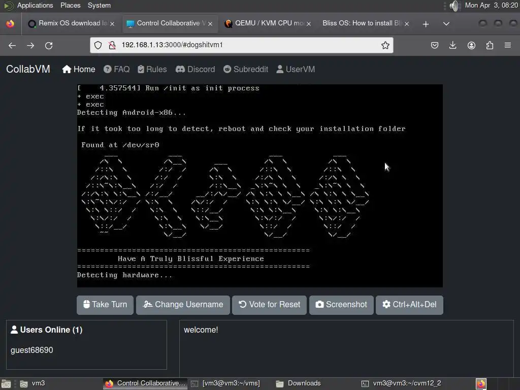The height and width of the screenshot is (390, 520).
Task: Open a new browser tab with plus
Action: point(426,24)
